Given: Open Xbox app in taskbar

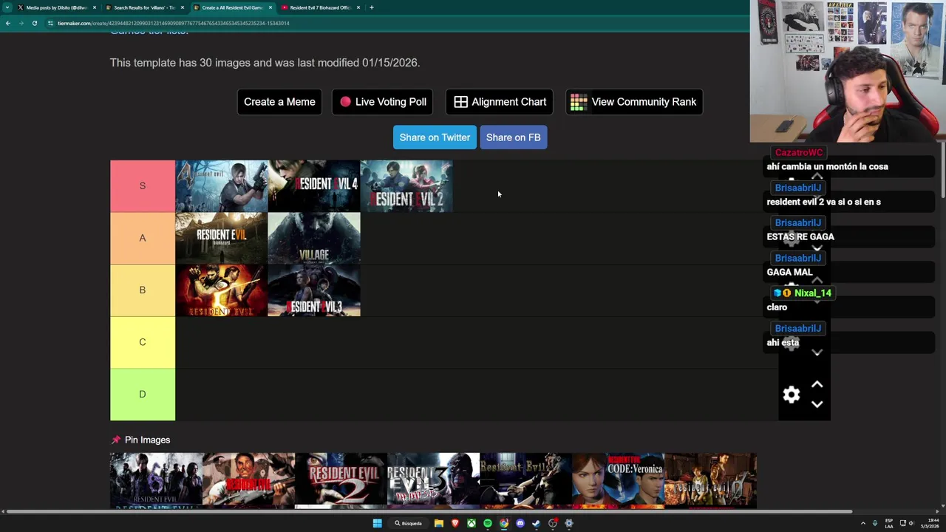Looking at the screenshot, I should 471,523.
